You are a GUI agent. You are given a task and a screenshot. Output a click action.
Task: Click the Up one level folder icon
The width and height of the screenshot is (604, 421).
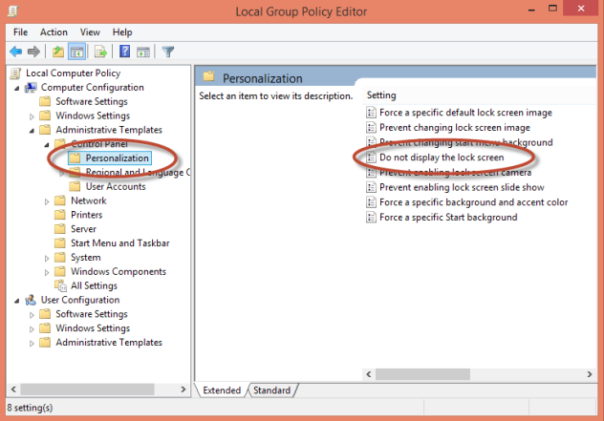(x=58, y=52)
